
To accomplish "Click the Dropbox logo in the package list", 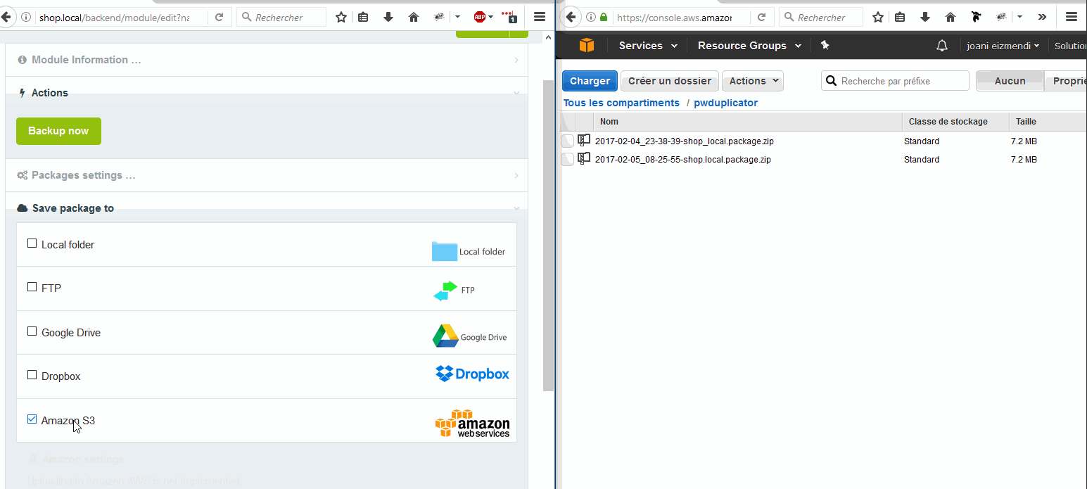I will (x=471, y=374).
